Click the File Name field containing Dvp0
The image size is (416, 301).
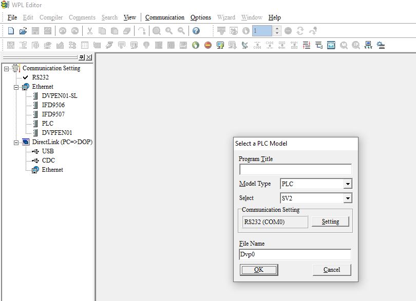pyautogui.click(x=295, y=254)
